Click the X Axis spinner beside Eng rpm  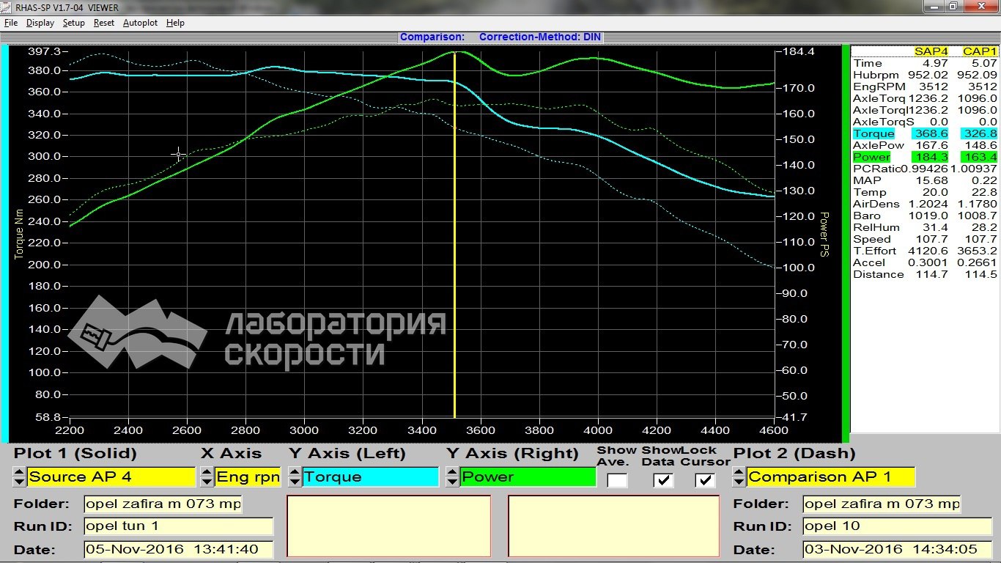(x=207, y=477)
